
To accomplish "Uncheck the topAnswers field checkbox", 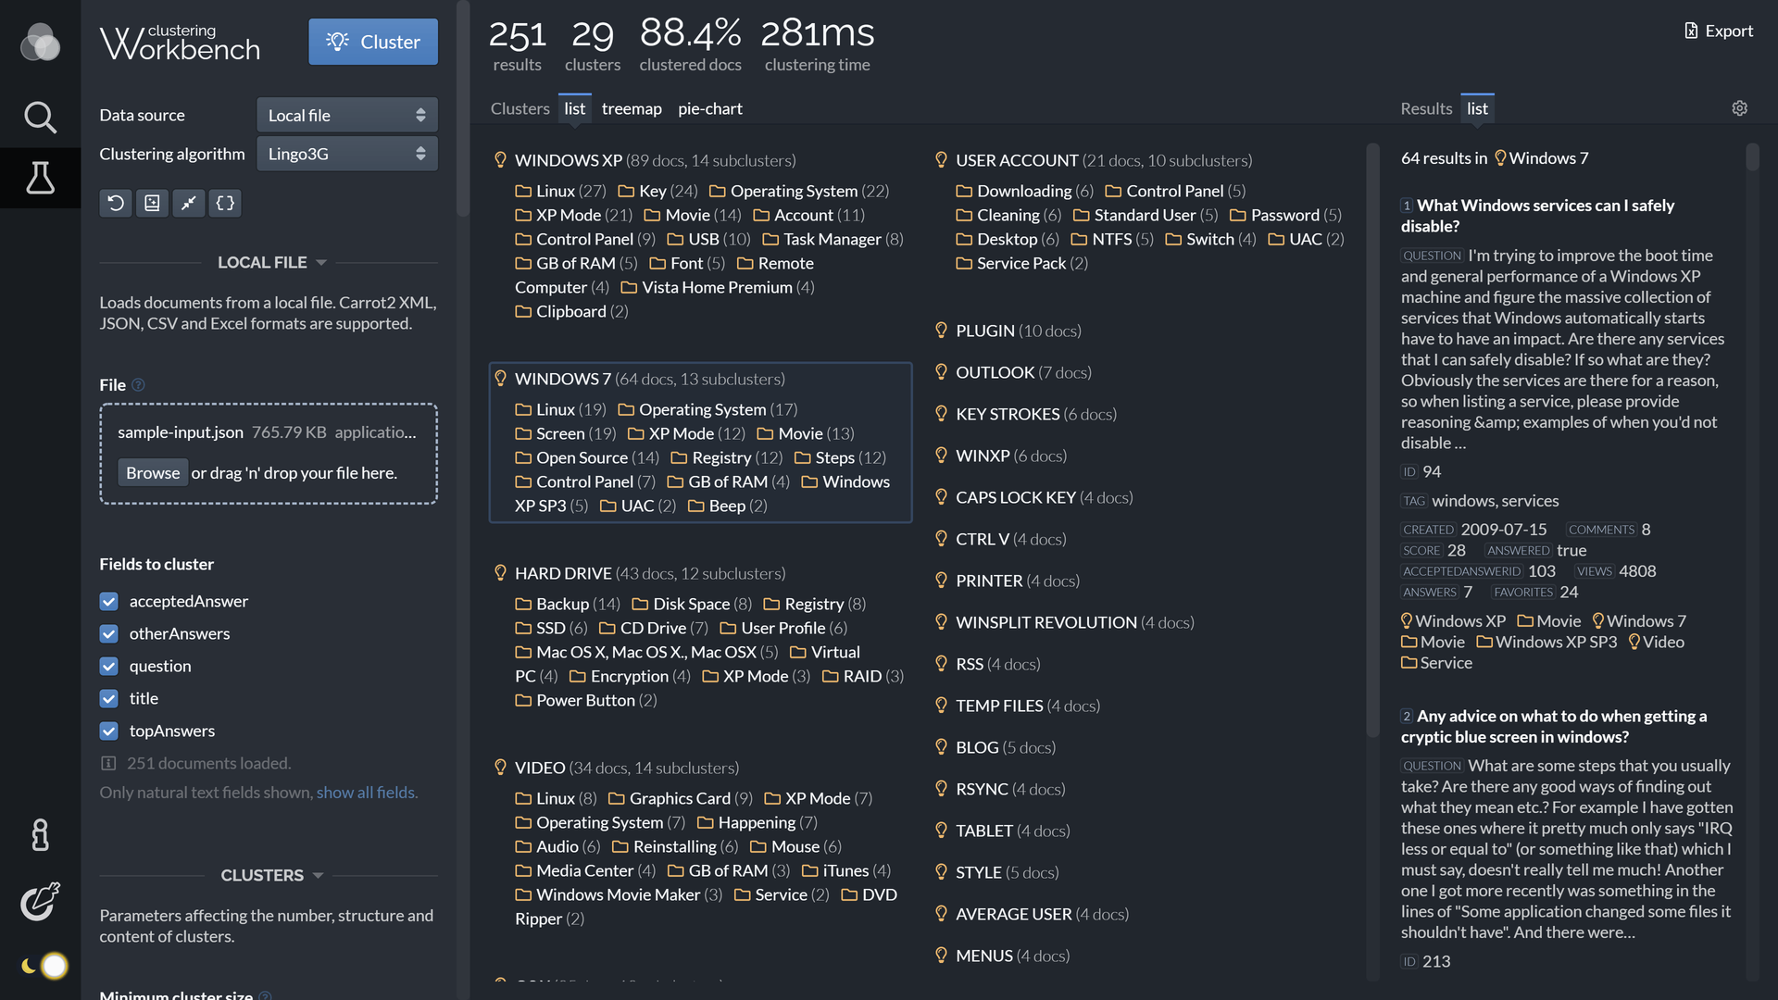I will click(x=108, y=731).
